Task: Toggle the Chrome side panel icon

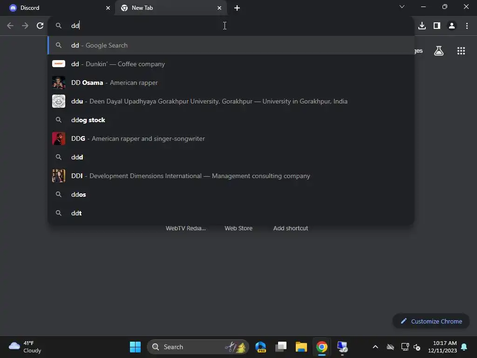Action: 437,26
